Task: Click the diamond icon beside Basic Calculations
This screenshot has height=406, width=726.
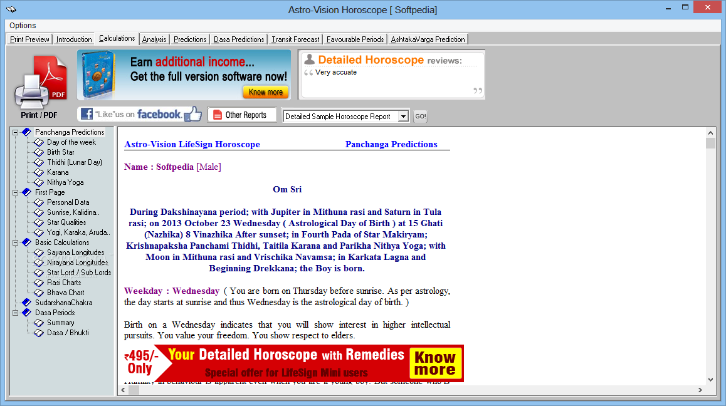Action: (27, 242)
